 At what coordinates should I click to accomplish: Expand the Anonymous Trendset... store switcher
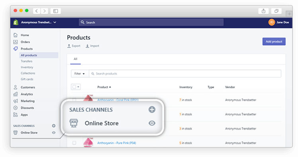(39, 22)
